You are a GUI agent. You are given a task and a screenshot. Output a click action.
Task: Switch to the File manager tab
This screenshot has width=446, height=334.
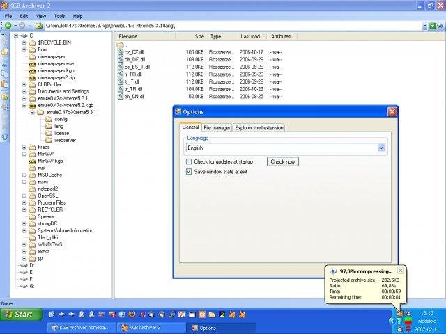point(217,128)
